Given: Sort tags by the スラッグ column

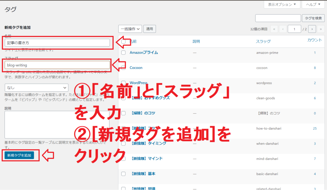Looking at the screenshot, I should pyautogui.click(x=263, y=41).
